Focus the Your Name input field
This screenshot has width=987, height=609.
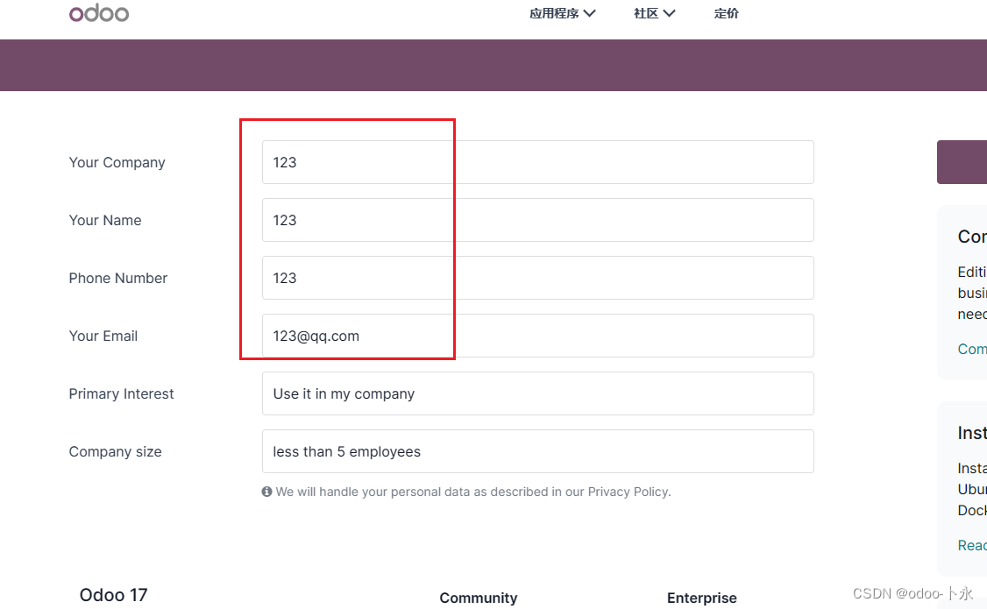[538, 220]
